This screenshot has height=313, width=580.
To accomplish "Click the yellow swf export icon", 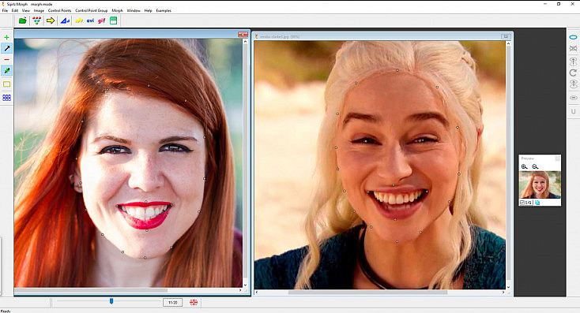I will click(x=79, y=20).
